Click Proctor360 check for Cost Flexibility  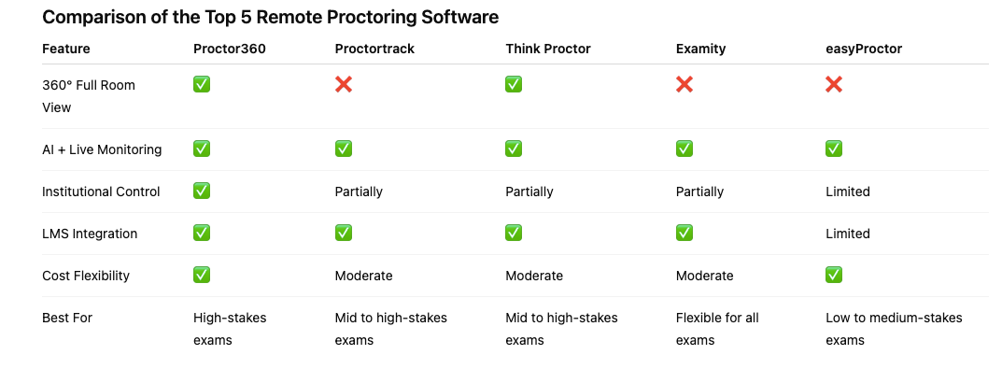(202, 275)
